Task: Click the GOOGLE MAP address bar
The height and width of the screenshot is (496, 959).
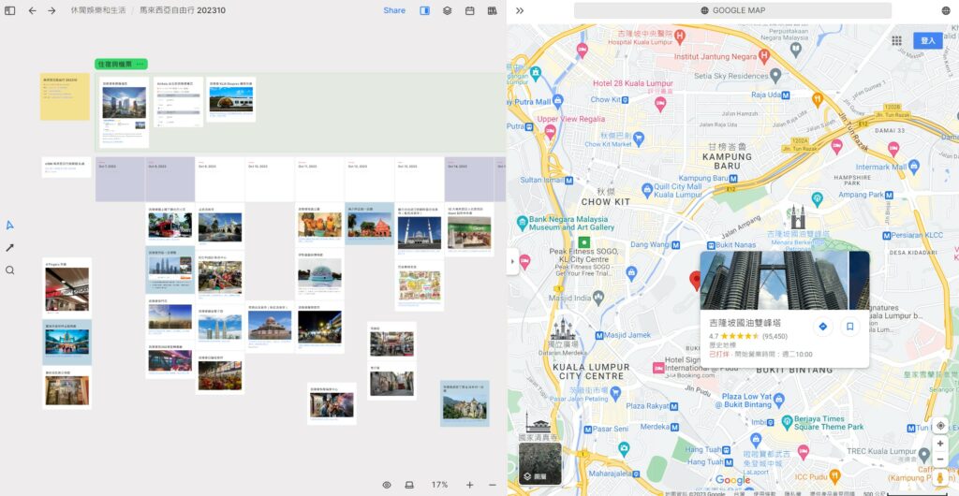Action: click(x=732, y=10)
